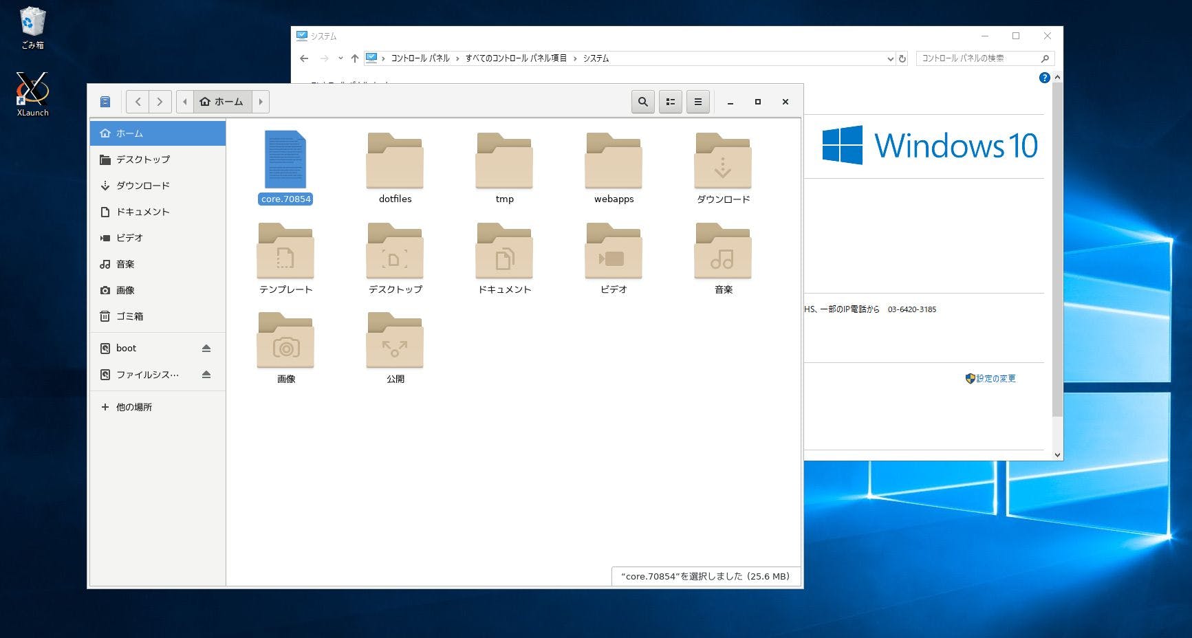1192x638 pixels.
Task: Eject the ファイルシステム entry in sidebar
Action: (206, 375)
